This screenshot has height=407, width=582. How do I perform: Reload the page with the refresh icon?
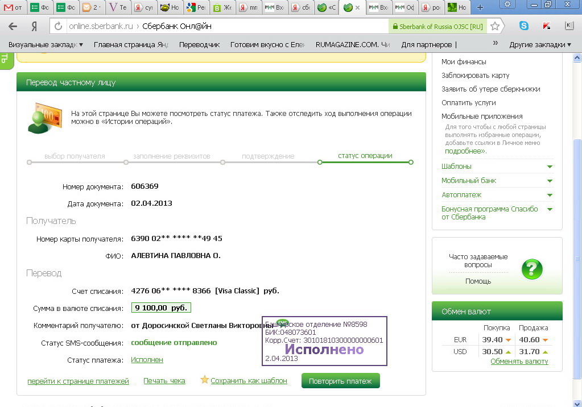(58, 26)
